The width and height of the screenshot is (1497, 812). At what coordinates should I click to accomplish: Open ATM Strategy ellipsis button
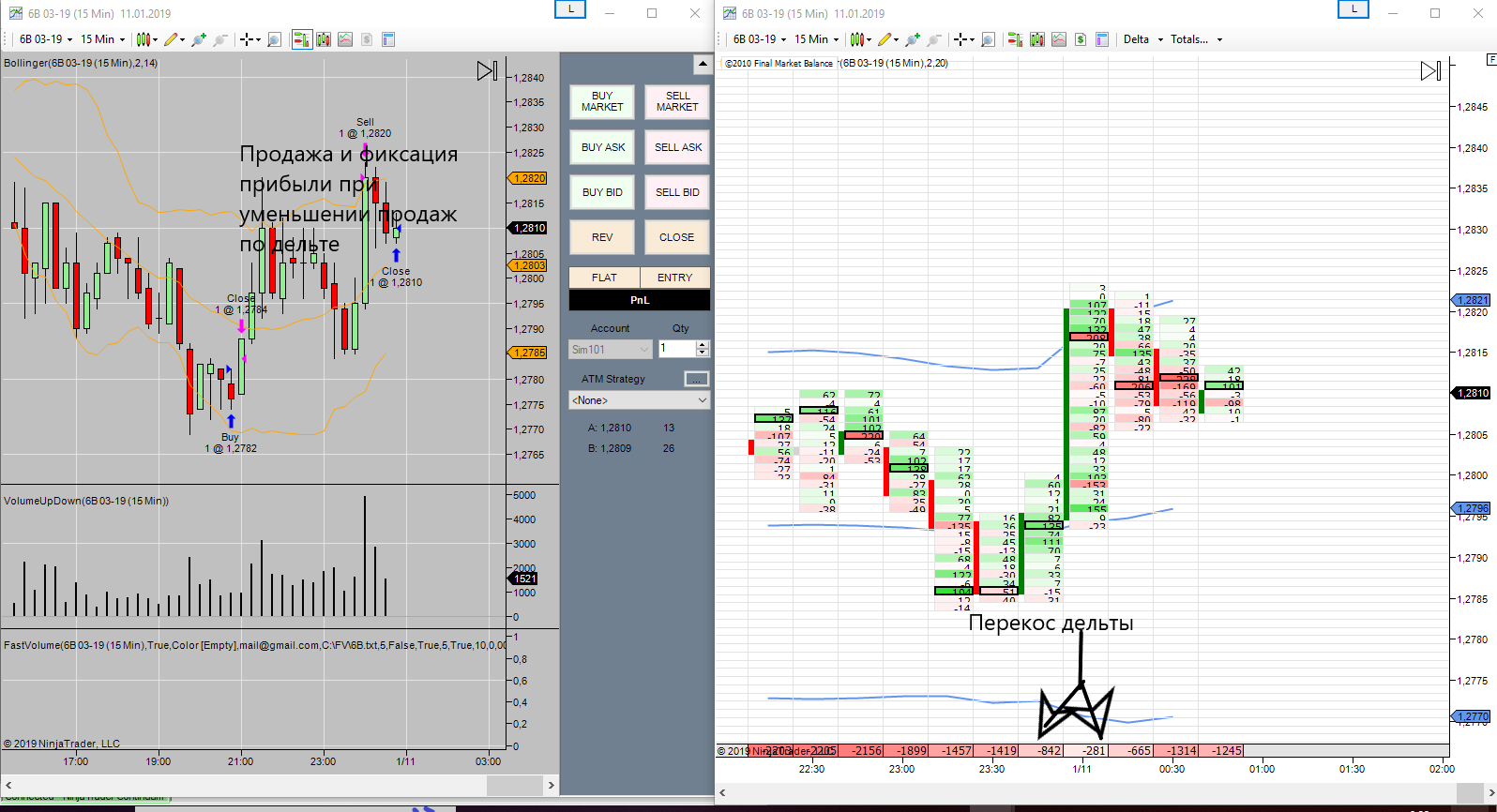tap(696, 379)
